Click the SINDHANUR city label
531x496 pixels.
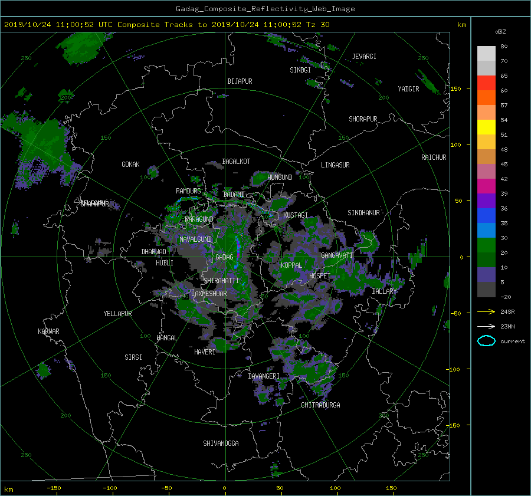[363, 213]
